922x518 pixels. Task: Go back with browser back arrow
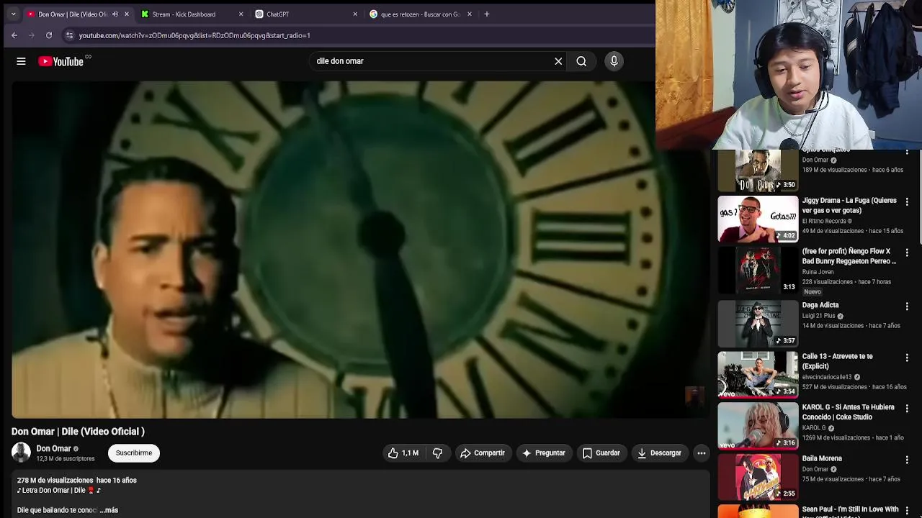[14, 35]
